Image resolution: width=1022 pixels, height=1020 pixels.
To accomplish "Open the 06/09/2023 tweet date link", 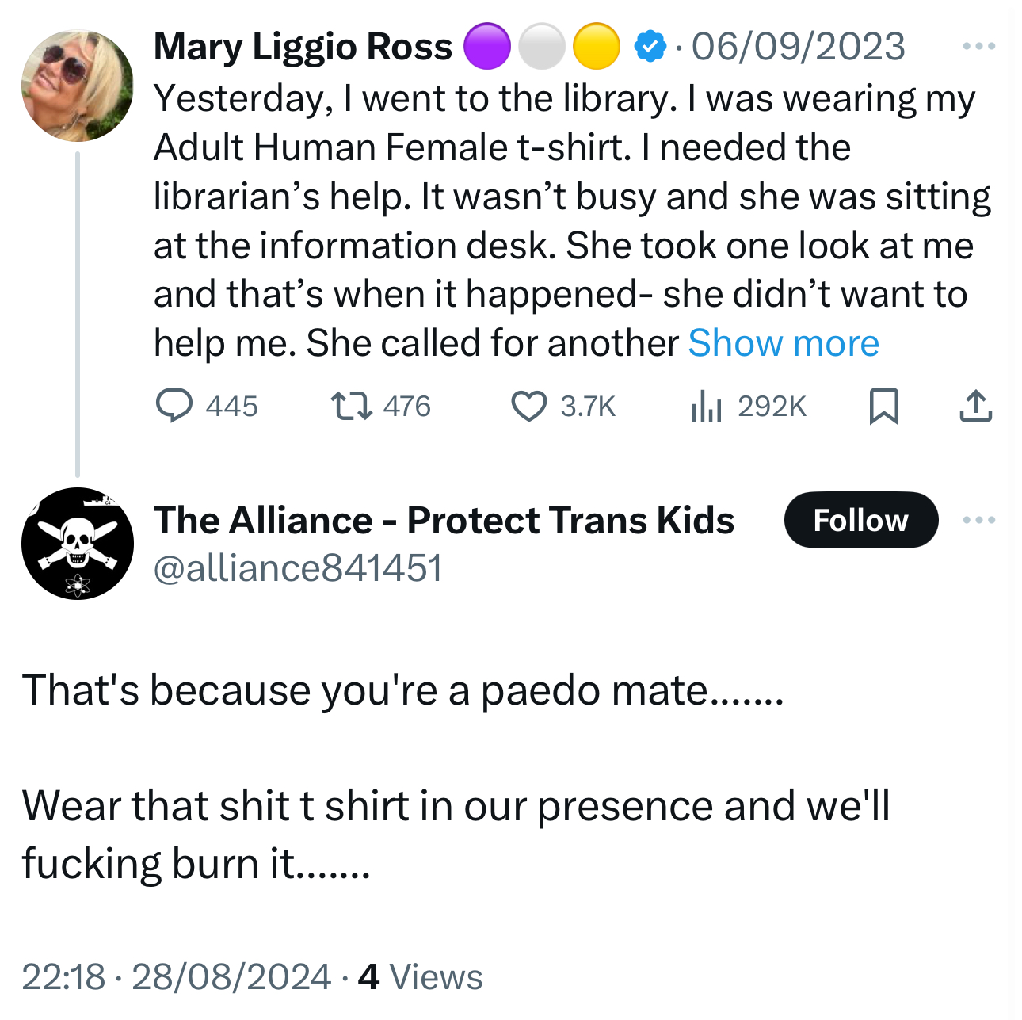I will click(798, 47).
